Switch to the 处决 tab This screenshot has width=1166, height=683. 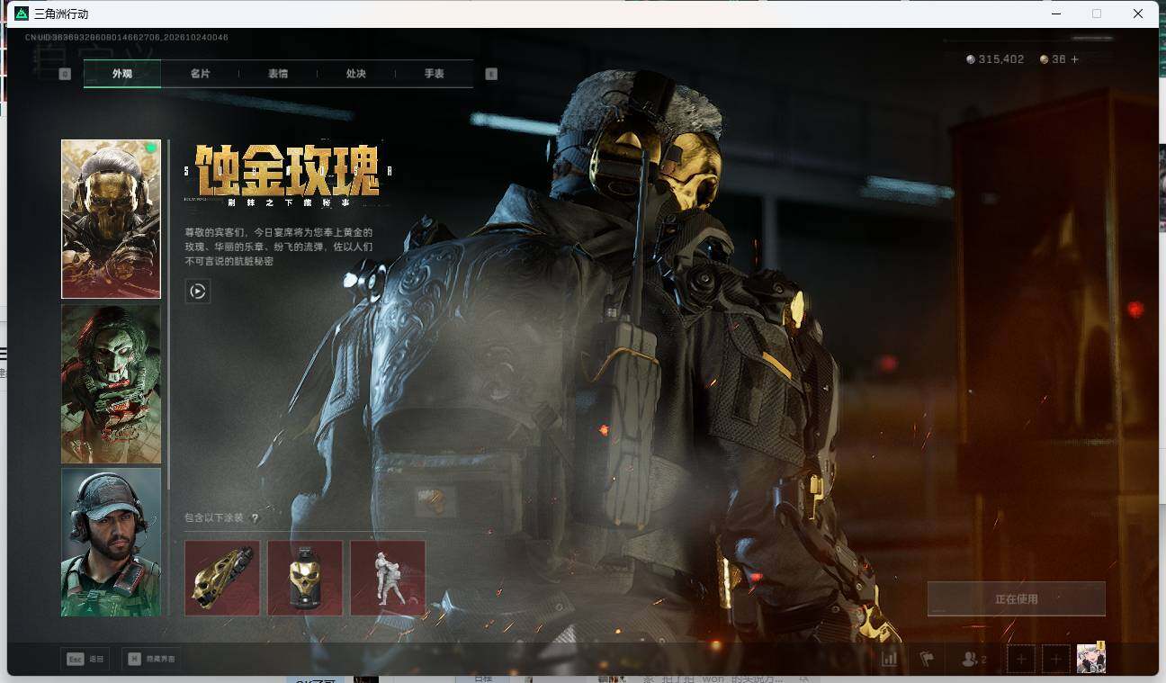pyautogui.click(x=356, y=74)
